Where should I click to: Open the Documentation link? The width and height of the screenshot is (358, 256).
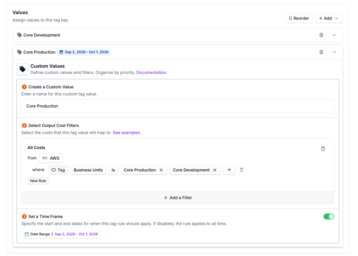coord(151,72)
